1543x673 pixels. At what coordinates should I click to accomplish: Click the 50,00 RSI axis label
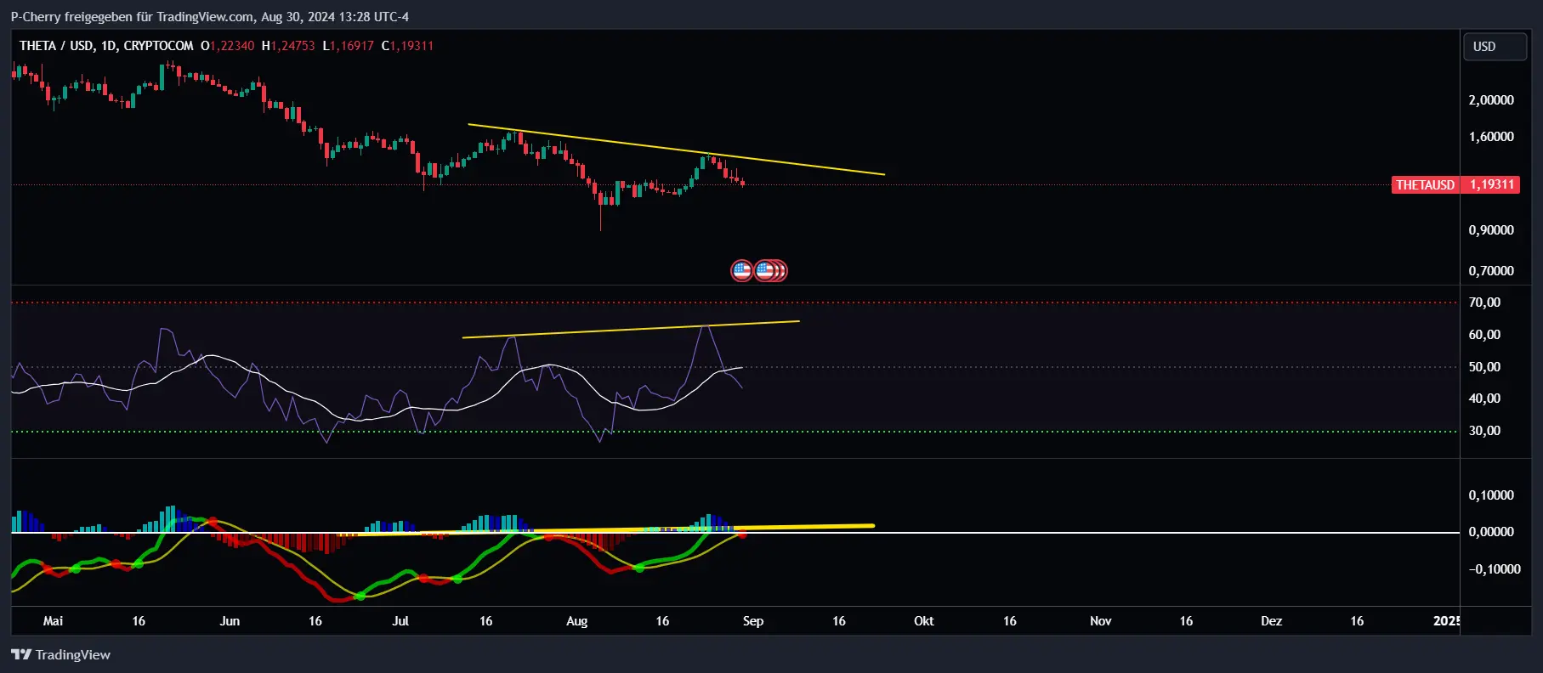(x=1484, y=367)
